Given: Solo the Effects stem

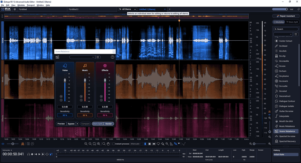Looking at the screenshot, I should 101,100.
